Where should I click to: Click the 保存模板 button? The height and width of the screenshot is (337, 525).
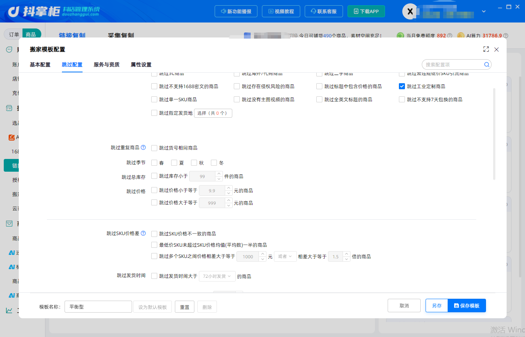pos(467,306)
